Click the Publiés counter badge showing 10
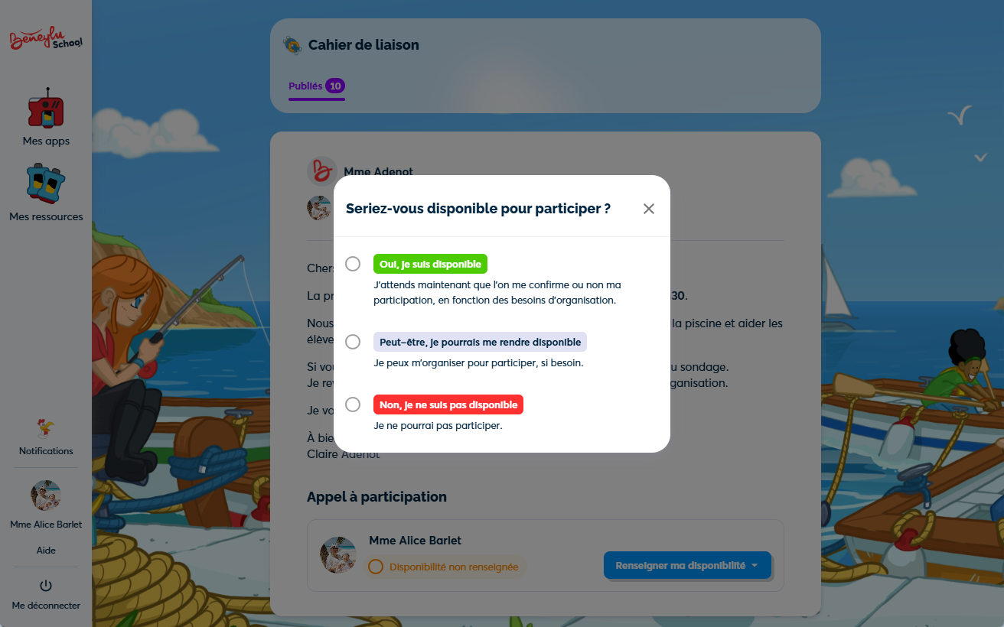This screenshot has width=1004, height=627. pyautogui.click(x=337, y=86)
